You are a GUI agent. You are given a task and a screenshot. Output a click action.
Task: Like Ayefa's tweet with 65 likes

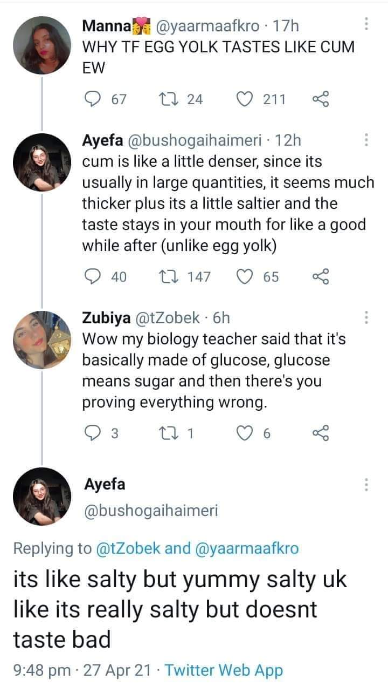click(245, 277)
